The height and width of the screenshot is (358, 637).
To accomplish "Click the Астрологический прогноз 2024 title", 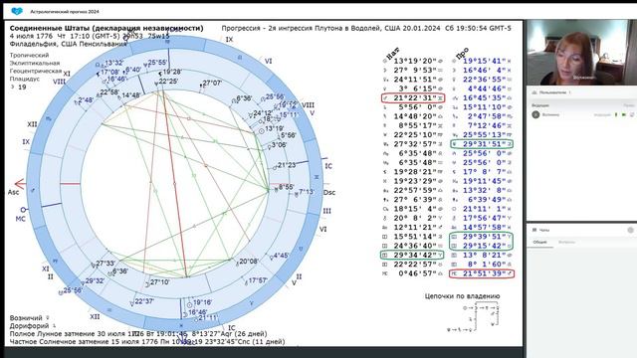I will click(x=65, y=12).
